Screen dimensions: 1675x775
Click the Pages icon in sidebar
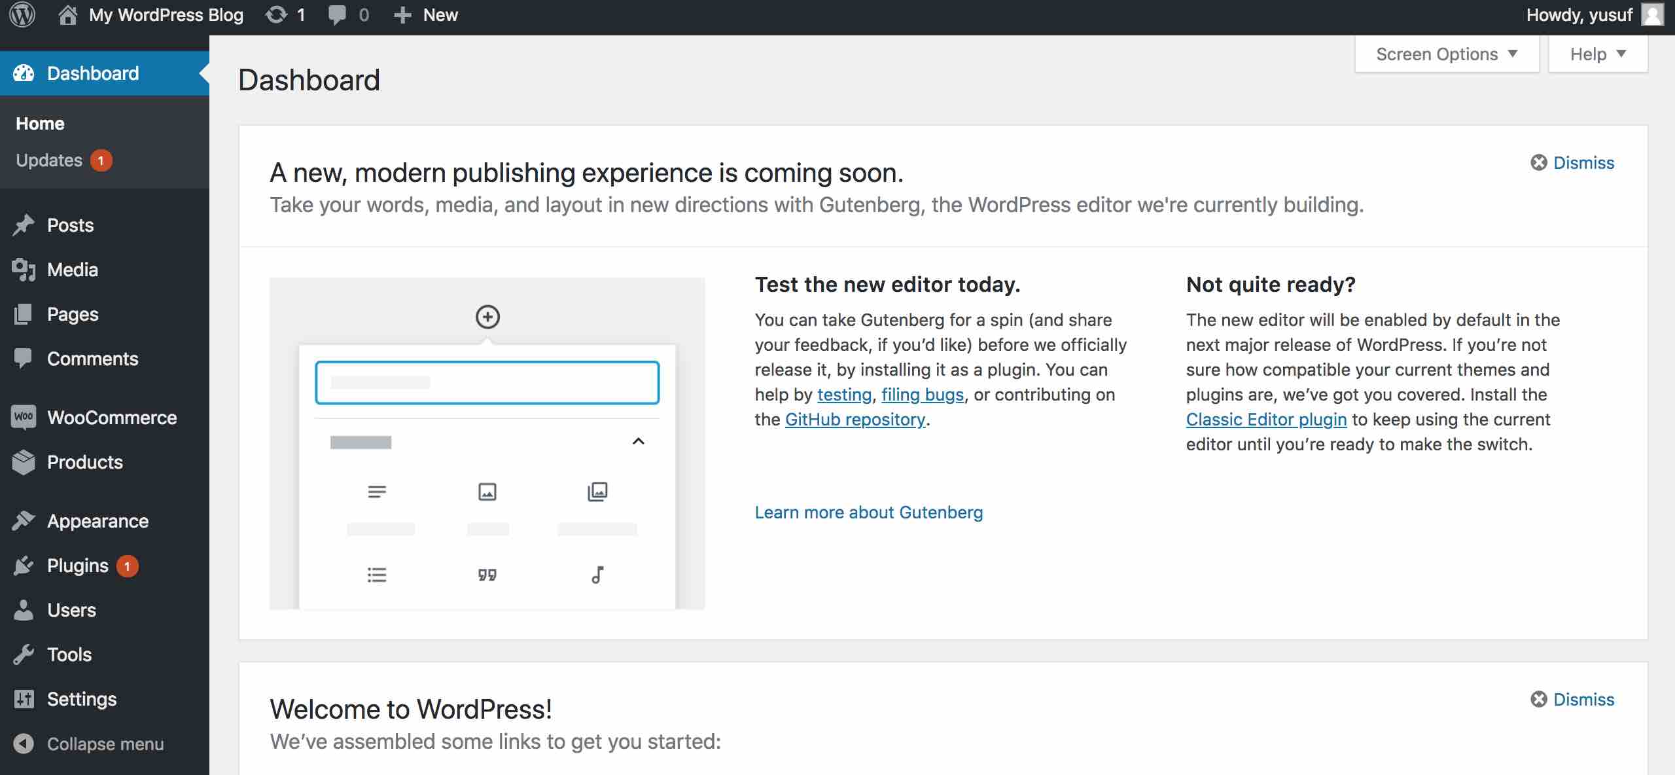click(24, 314)
